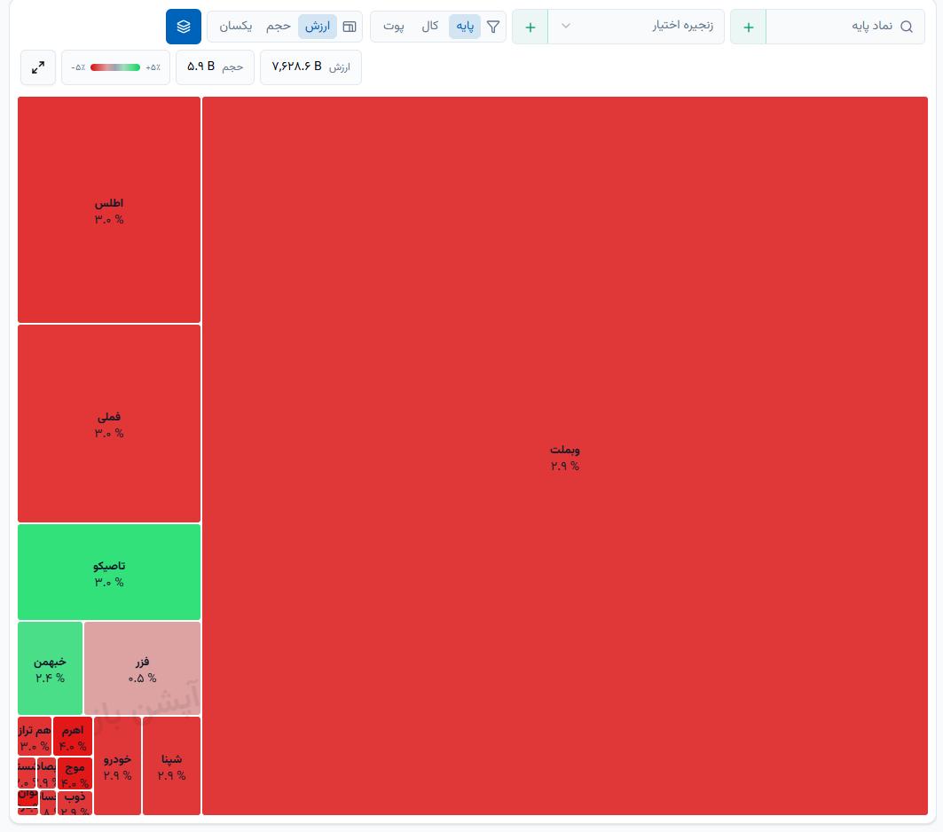943x832 pixels.
Task: Select the ذوب tile
Action: [75, 803]
